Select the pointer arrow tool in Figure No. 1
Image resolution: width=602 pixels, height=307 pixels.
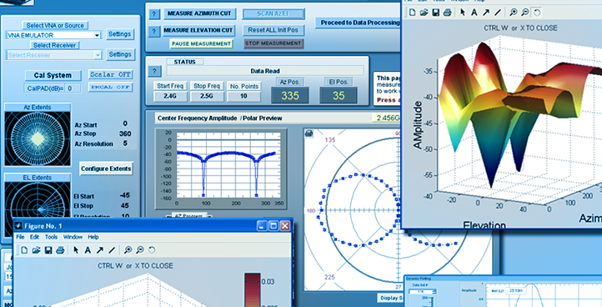(x=76, y=250)
